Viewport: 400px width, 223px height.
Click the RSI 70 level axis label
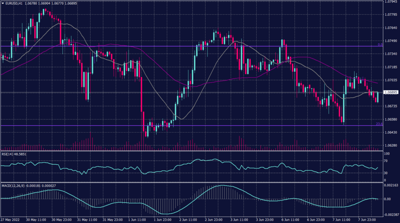[x=386, y=160]
